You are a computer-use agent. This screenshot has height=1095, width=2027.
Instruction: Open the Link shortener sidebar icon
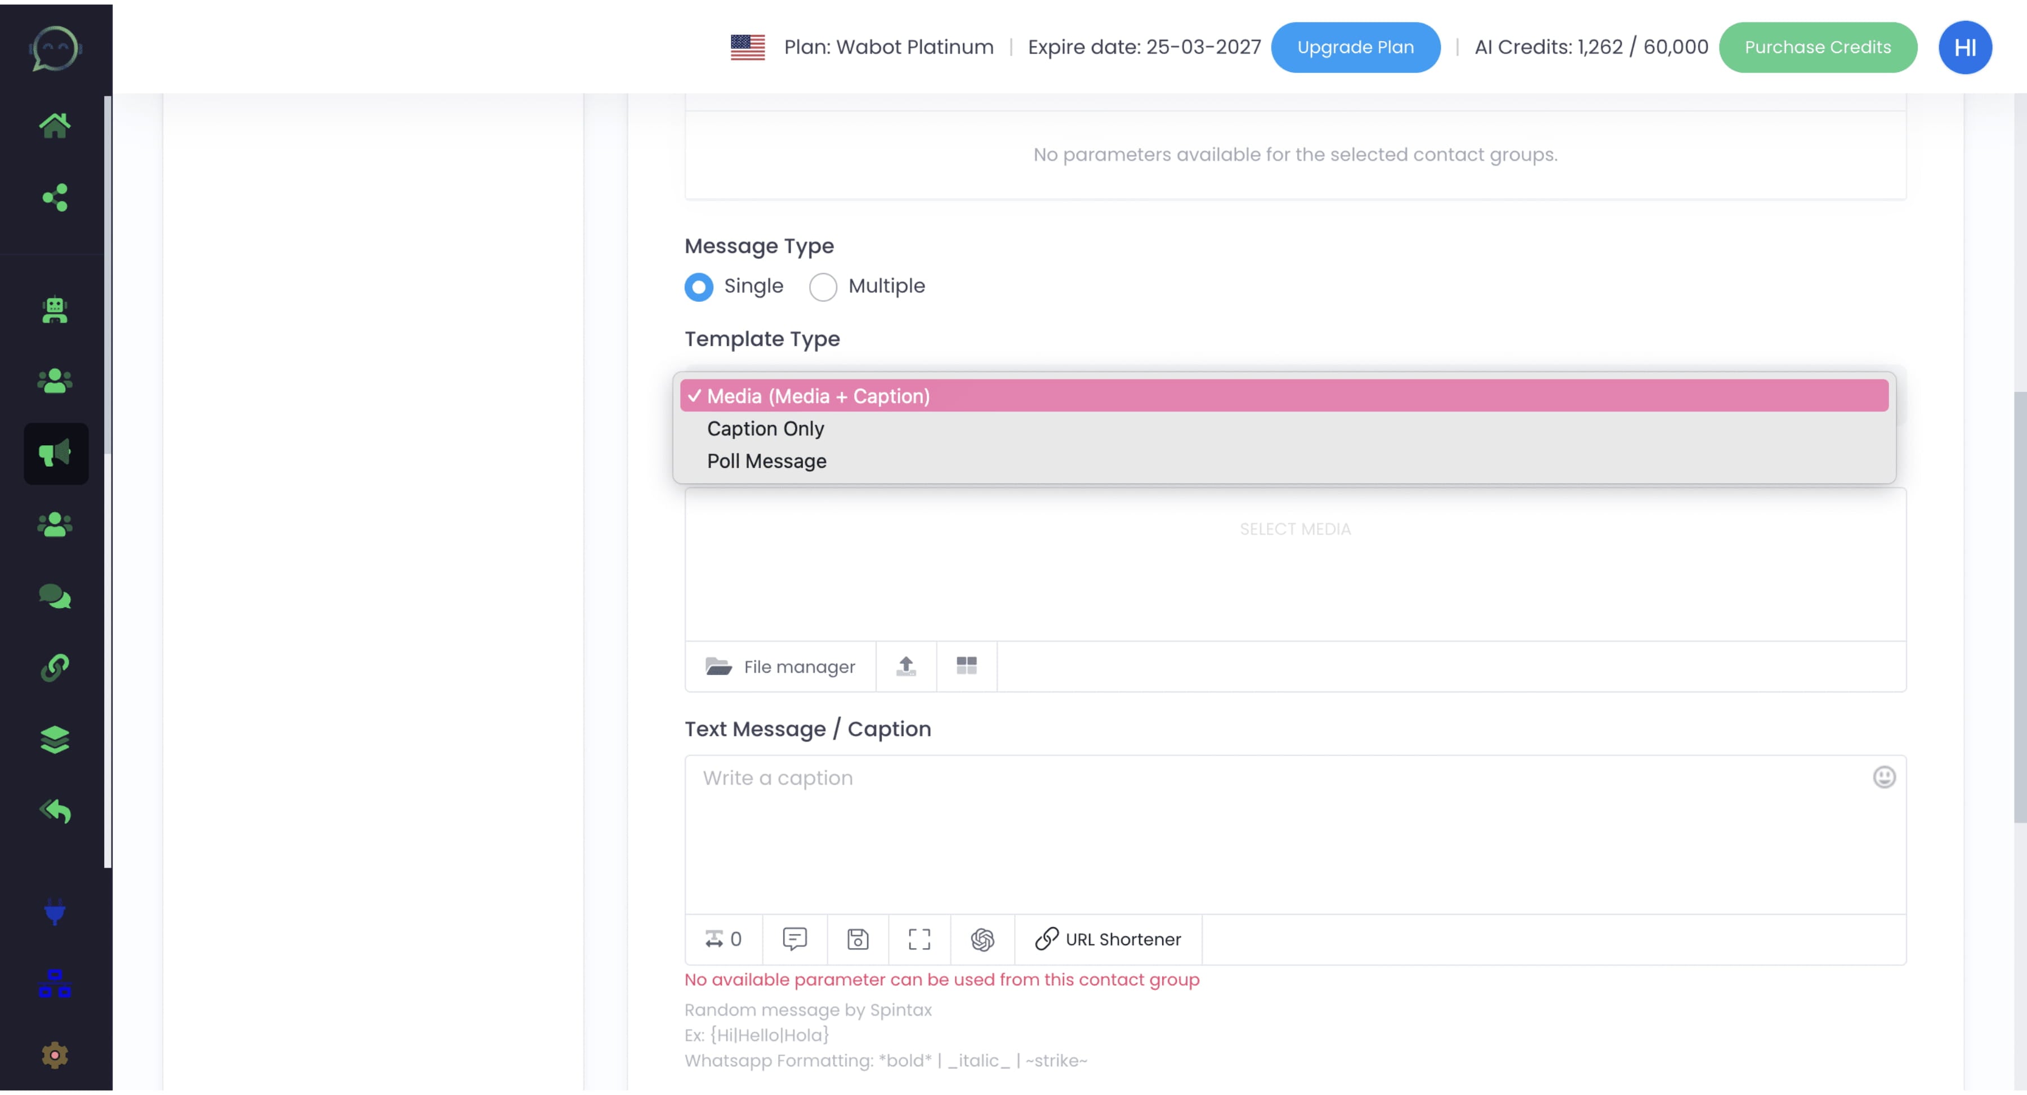(x=56, y=667)
